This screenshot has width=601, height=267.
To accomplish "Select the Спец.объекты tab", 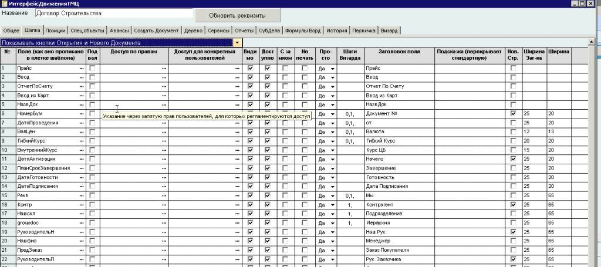I will tap(87, 31).
